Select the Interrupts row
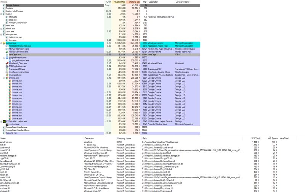 pos(100,17)
